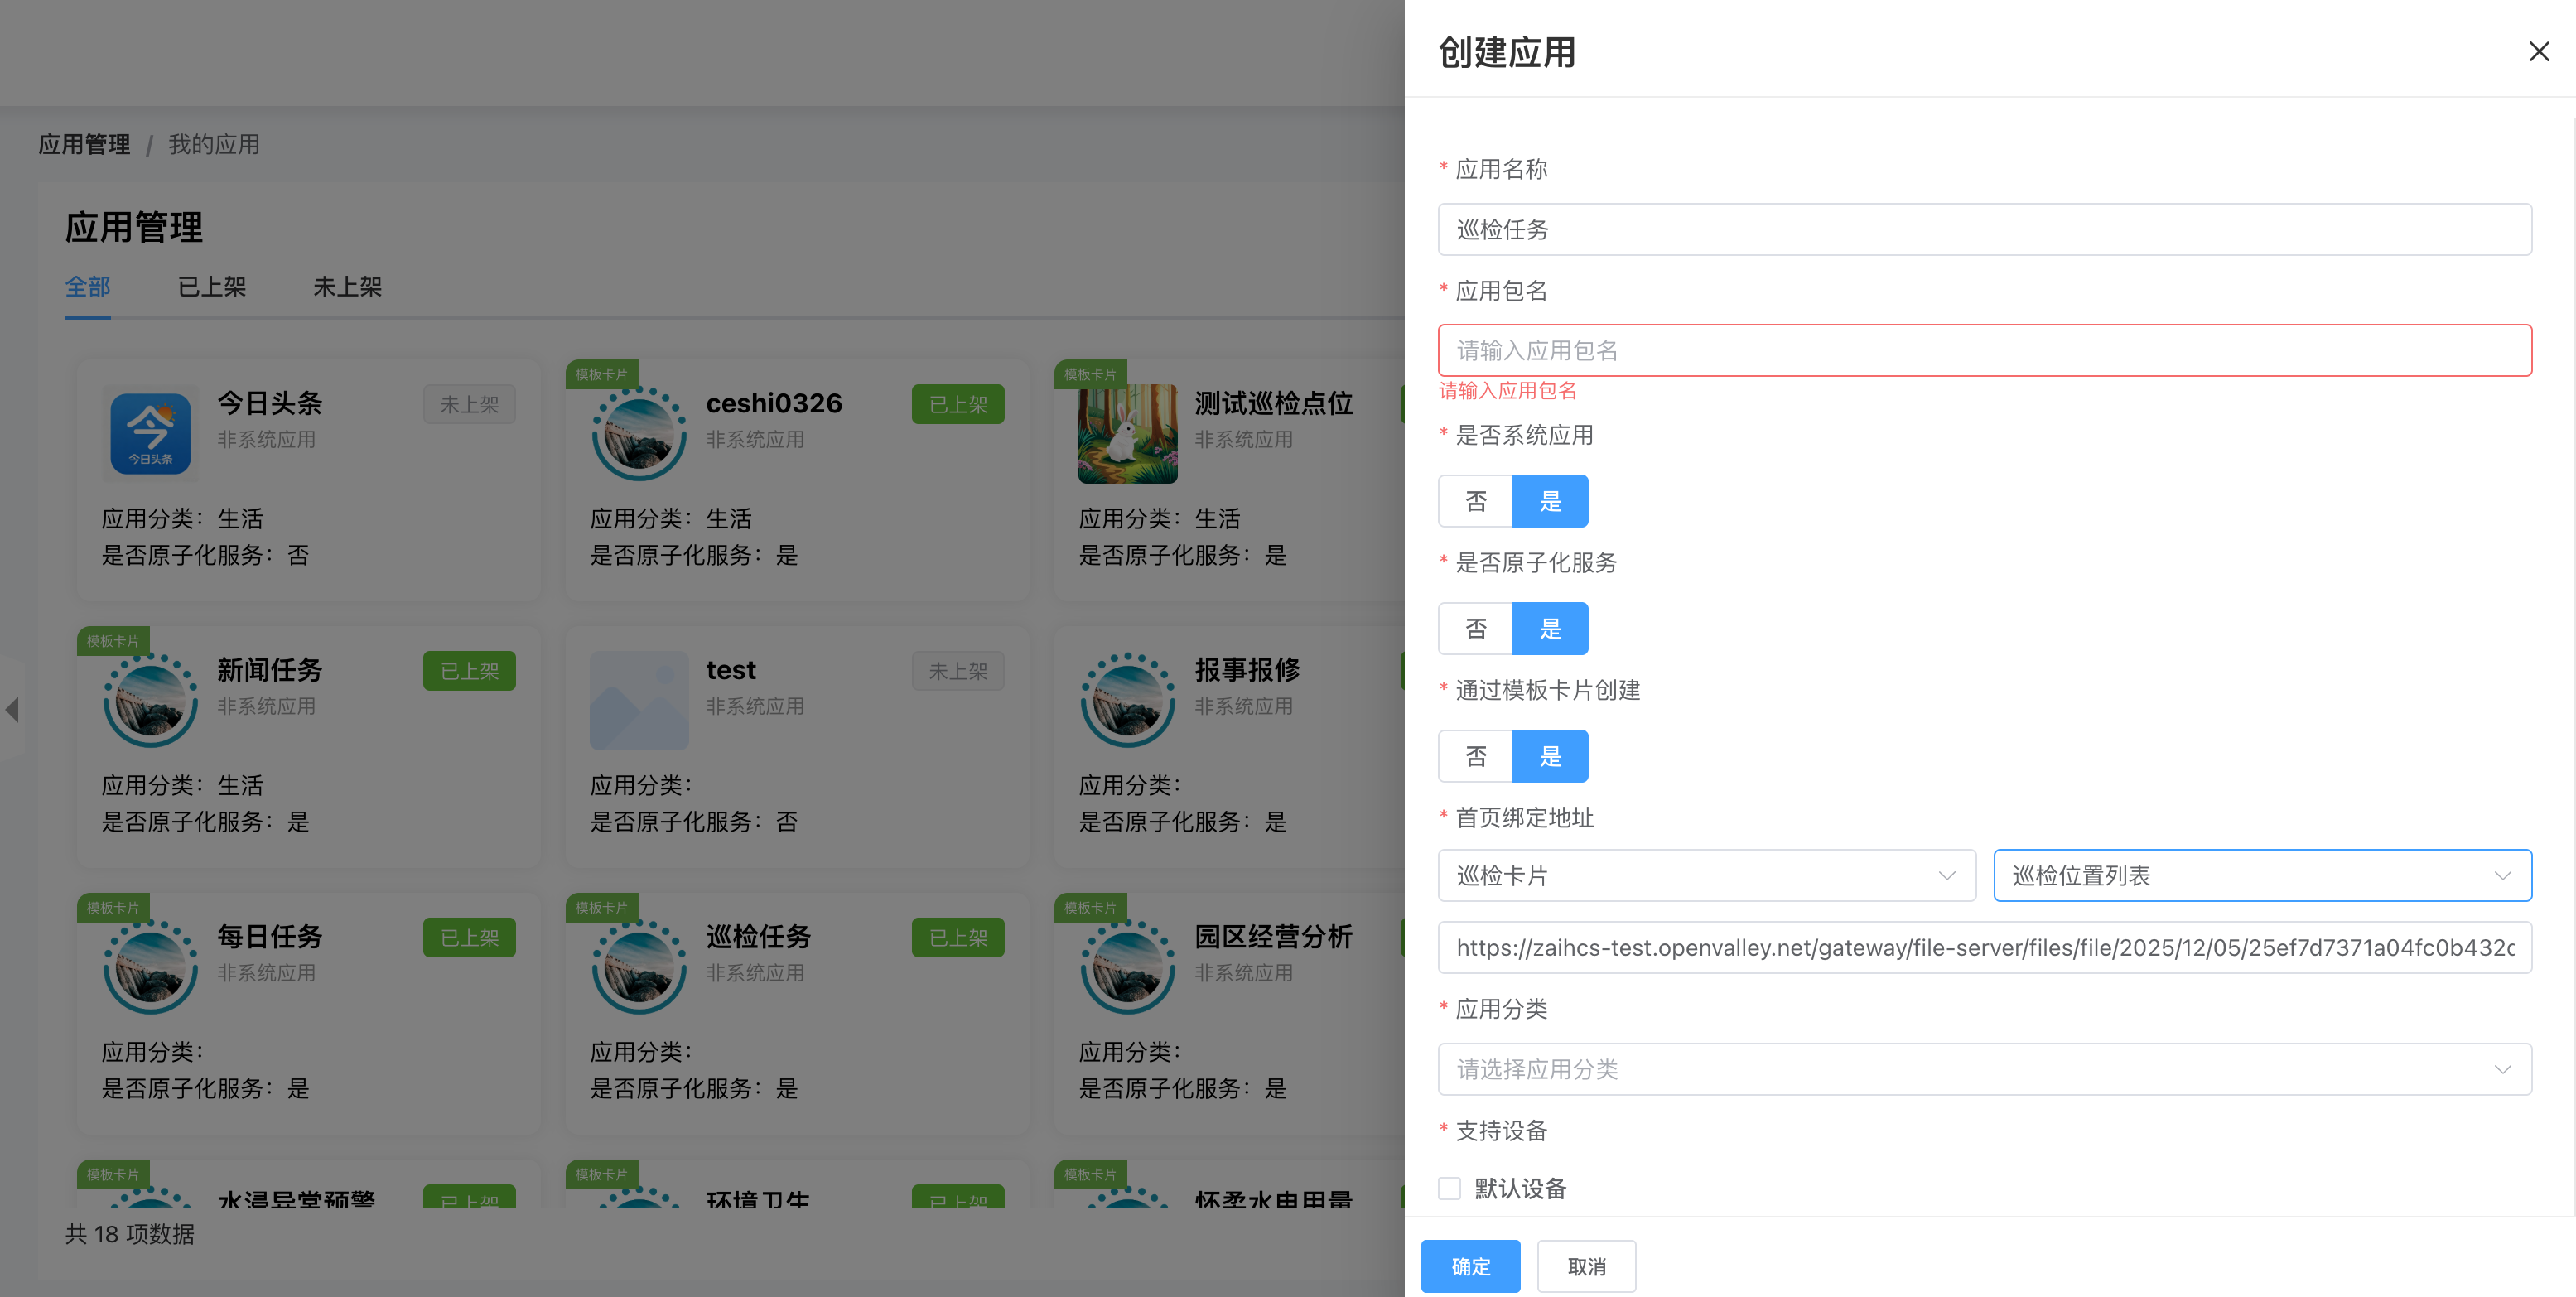Image resolution: width=2576 pixels, height=1297 pixels.
Task: Click 共 18 项数据 total text
Action: 130,1234
